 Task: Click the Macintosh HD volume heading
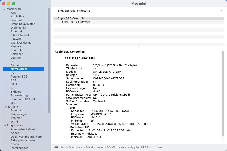tap(80, 127)
